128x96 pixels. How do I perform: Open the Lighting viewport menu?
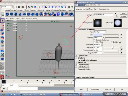click(x=18, y=19)
